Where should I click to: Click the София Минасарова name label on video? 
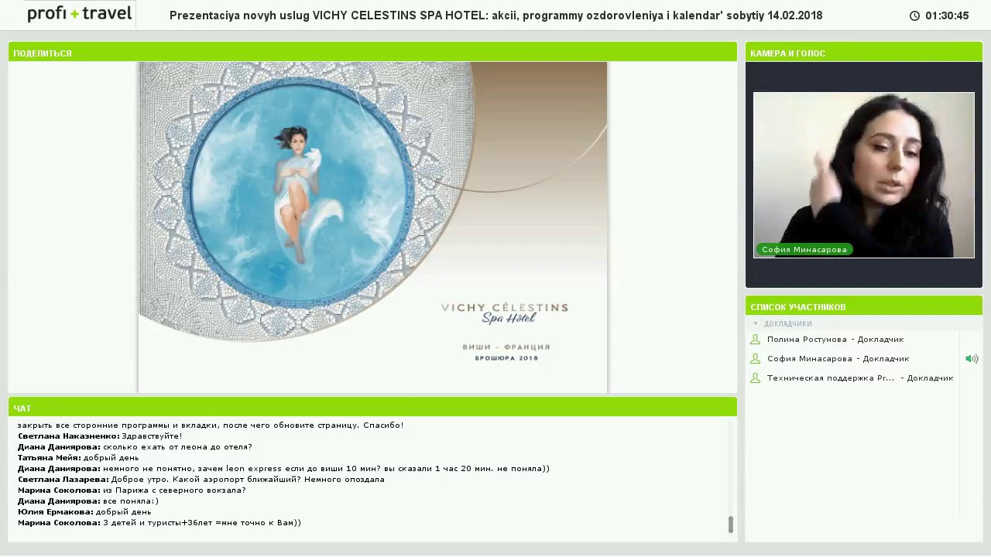click(804, 250)
